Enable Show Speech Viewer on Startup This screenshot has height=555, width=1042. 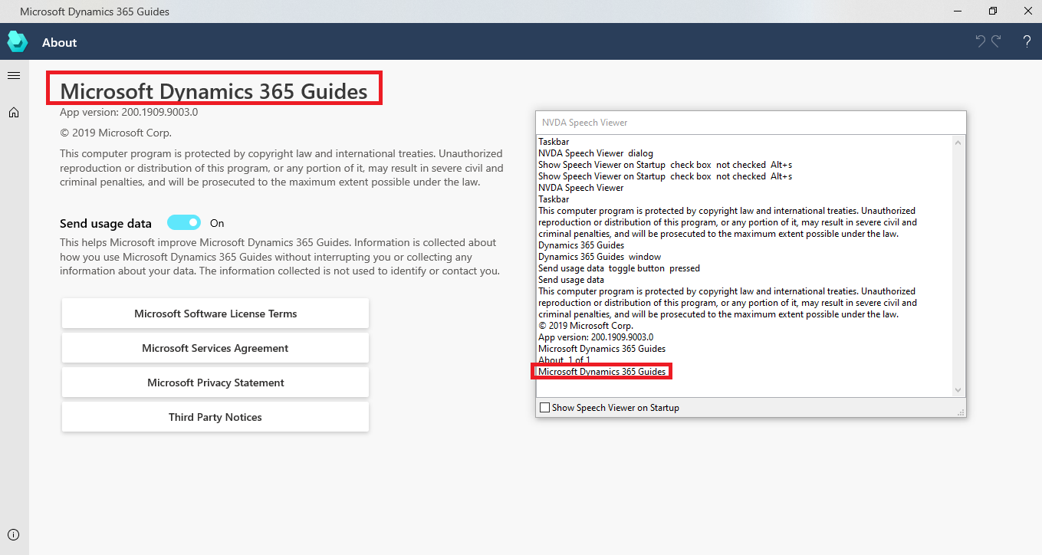pos(545,407)
